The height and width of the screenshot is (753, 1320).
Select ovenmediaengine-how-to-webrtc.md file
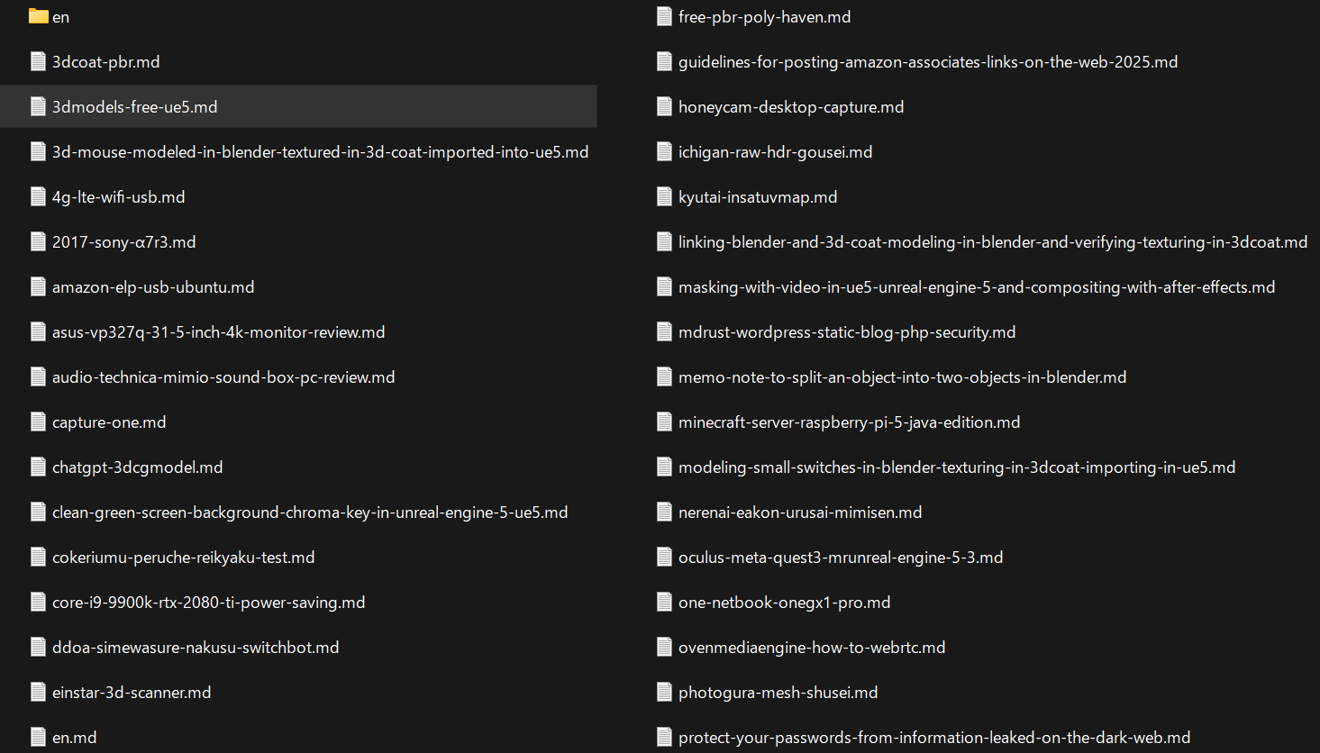pos(812,647)
